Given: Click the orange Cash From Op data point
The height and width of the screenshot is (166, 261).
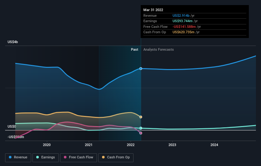Looking at the screenshot, I should coord(141,117).
